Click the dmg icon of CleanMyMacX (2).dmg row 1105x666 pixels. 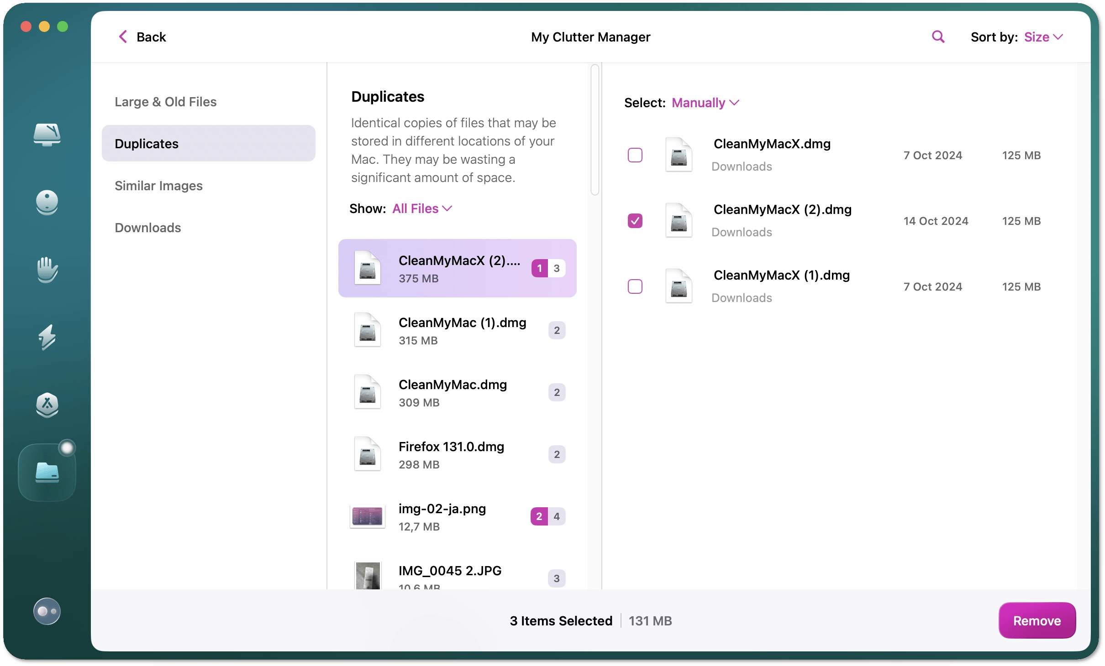click(679, 220)
